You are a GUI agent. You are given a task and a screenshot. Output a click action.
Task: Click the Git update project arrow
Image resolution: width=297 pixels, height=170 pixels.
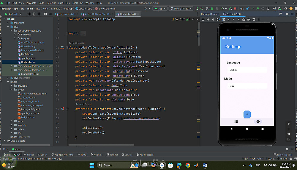(248, 9)
